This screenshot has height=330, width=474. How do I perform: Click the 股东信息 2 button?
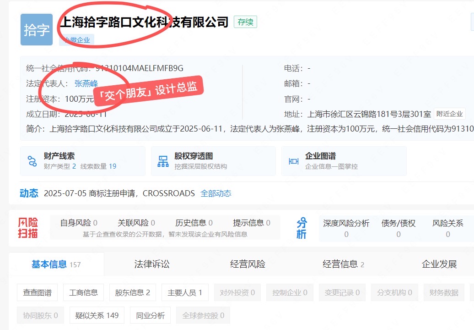point(133,292)
